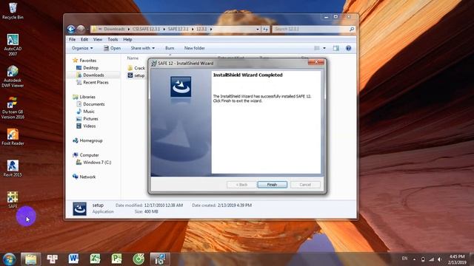Viewport: 474px width, 266px height.
Task: Select Computer in navigation pane
Action: click(86, 155)
